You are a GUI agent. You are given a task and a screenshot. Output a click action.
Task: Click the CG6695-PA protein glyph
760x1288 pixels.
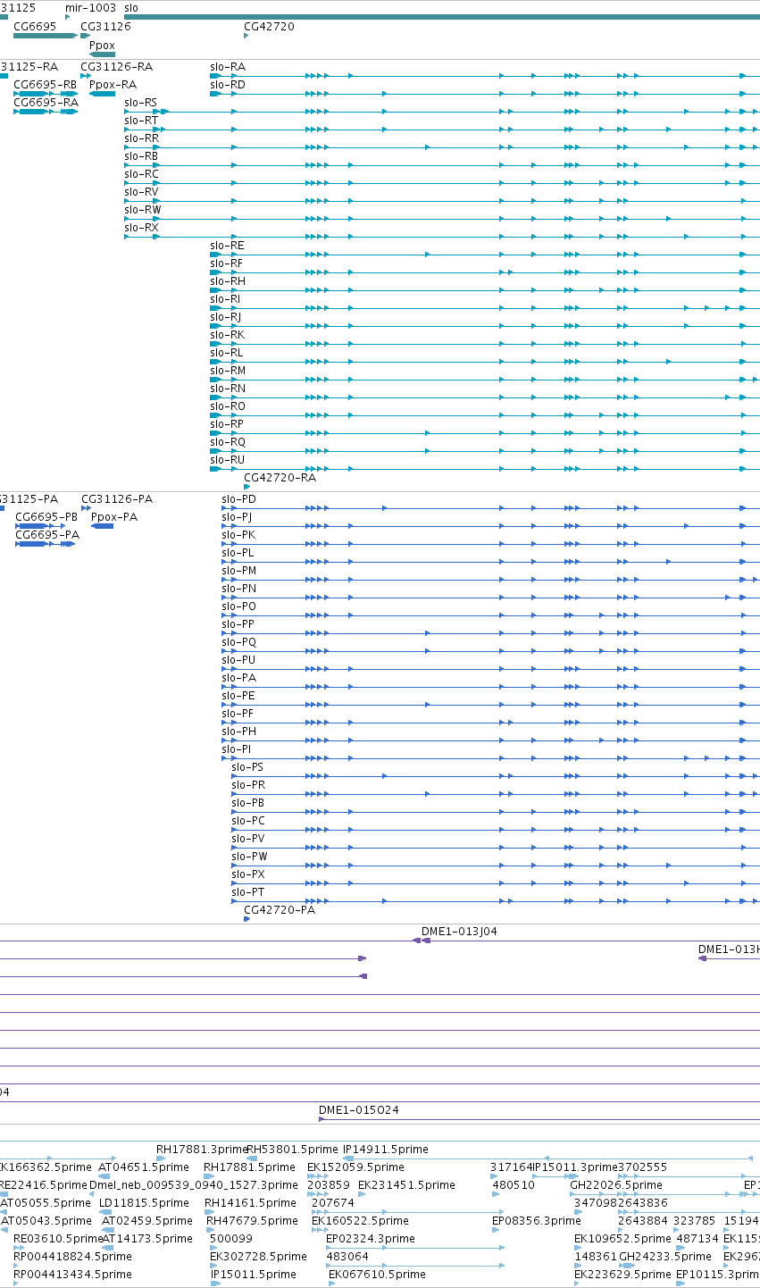tap(46, 544)
